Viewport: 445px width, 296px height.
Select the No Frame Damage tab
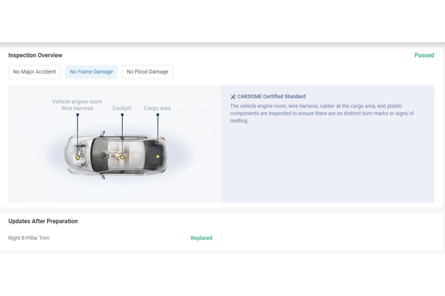click(91, 72)
